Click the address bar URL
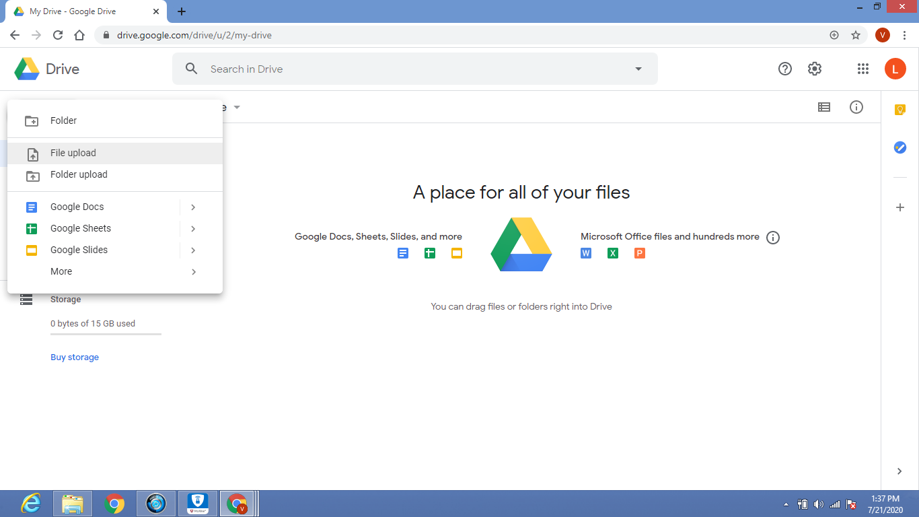This screenshot has width=919, height=517. coord(194,35)
